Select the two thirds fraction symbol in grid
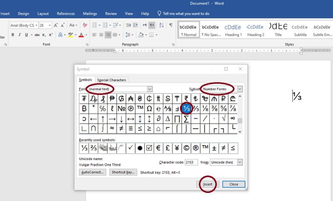This screenshot has width=333, height=201. tap(196, 109)
